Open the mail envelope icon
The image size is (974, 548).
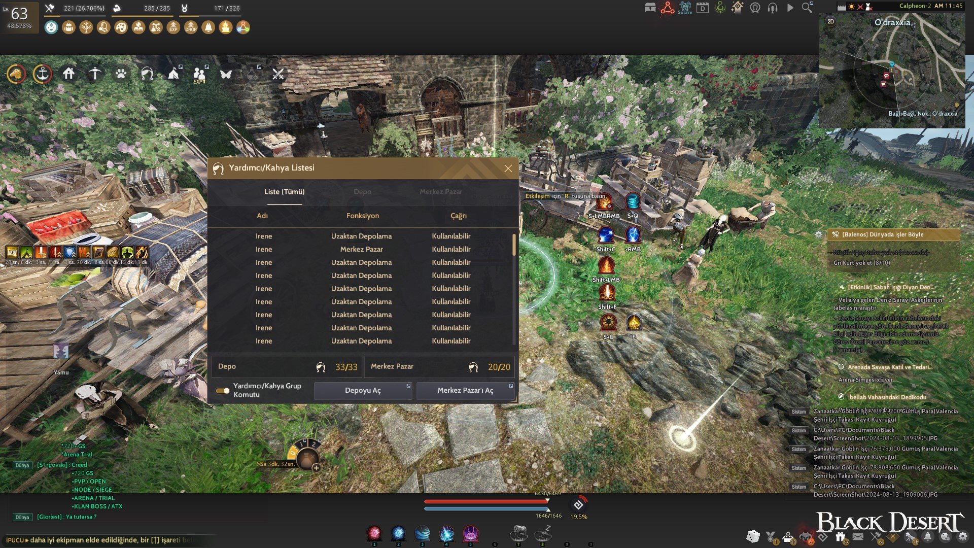pyautogui.click(x=858, y=536)
